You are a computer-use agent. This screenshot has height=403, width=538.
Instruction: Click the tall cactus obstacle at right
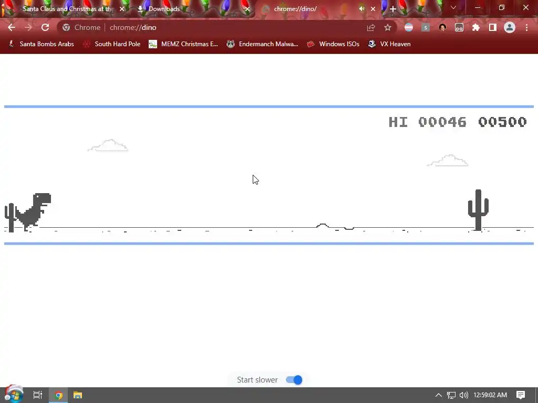[478, 210]
